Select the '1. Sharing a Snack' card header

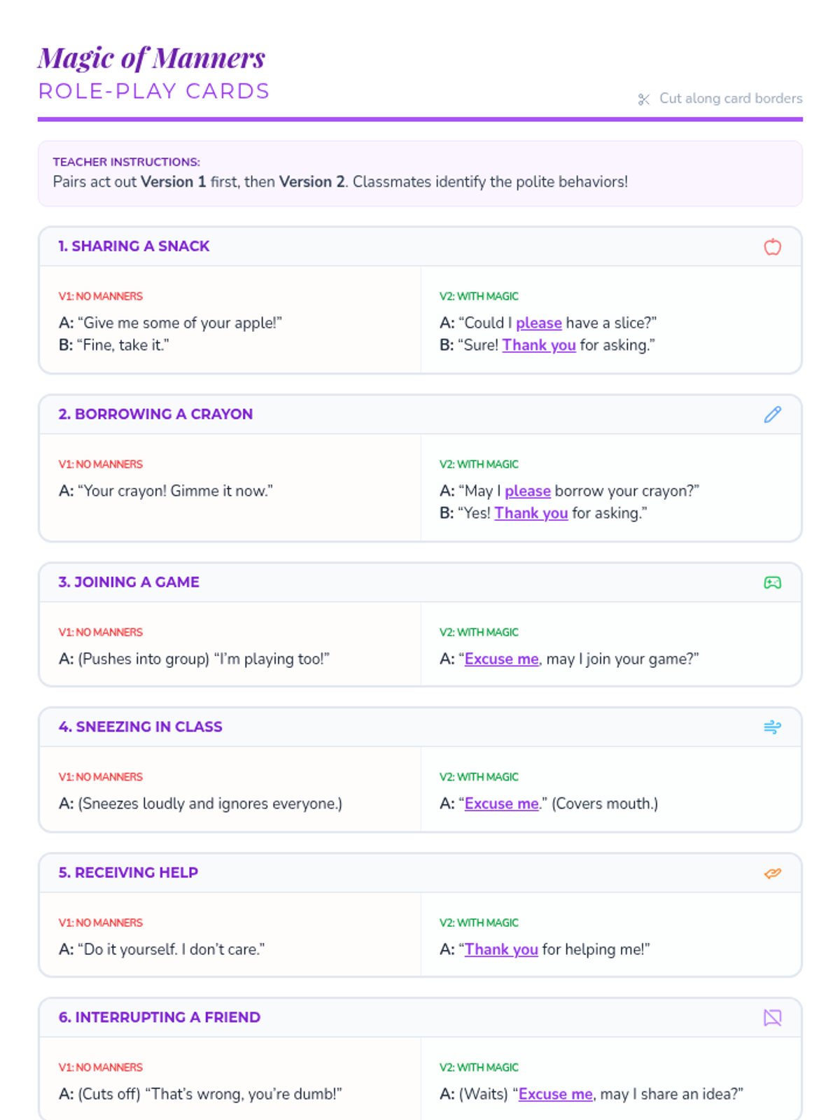[x=420, y=246]
